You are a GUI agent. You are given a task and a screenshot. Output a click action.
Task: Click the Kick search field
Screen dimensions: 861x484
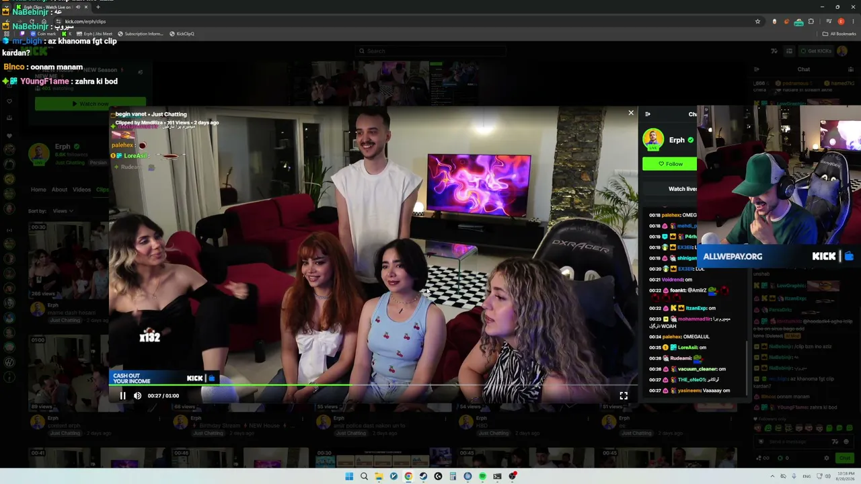coord(430,51)
